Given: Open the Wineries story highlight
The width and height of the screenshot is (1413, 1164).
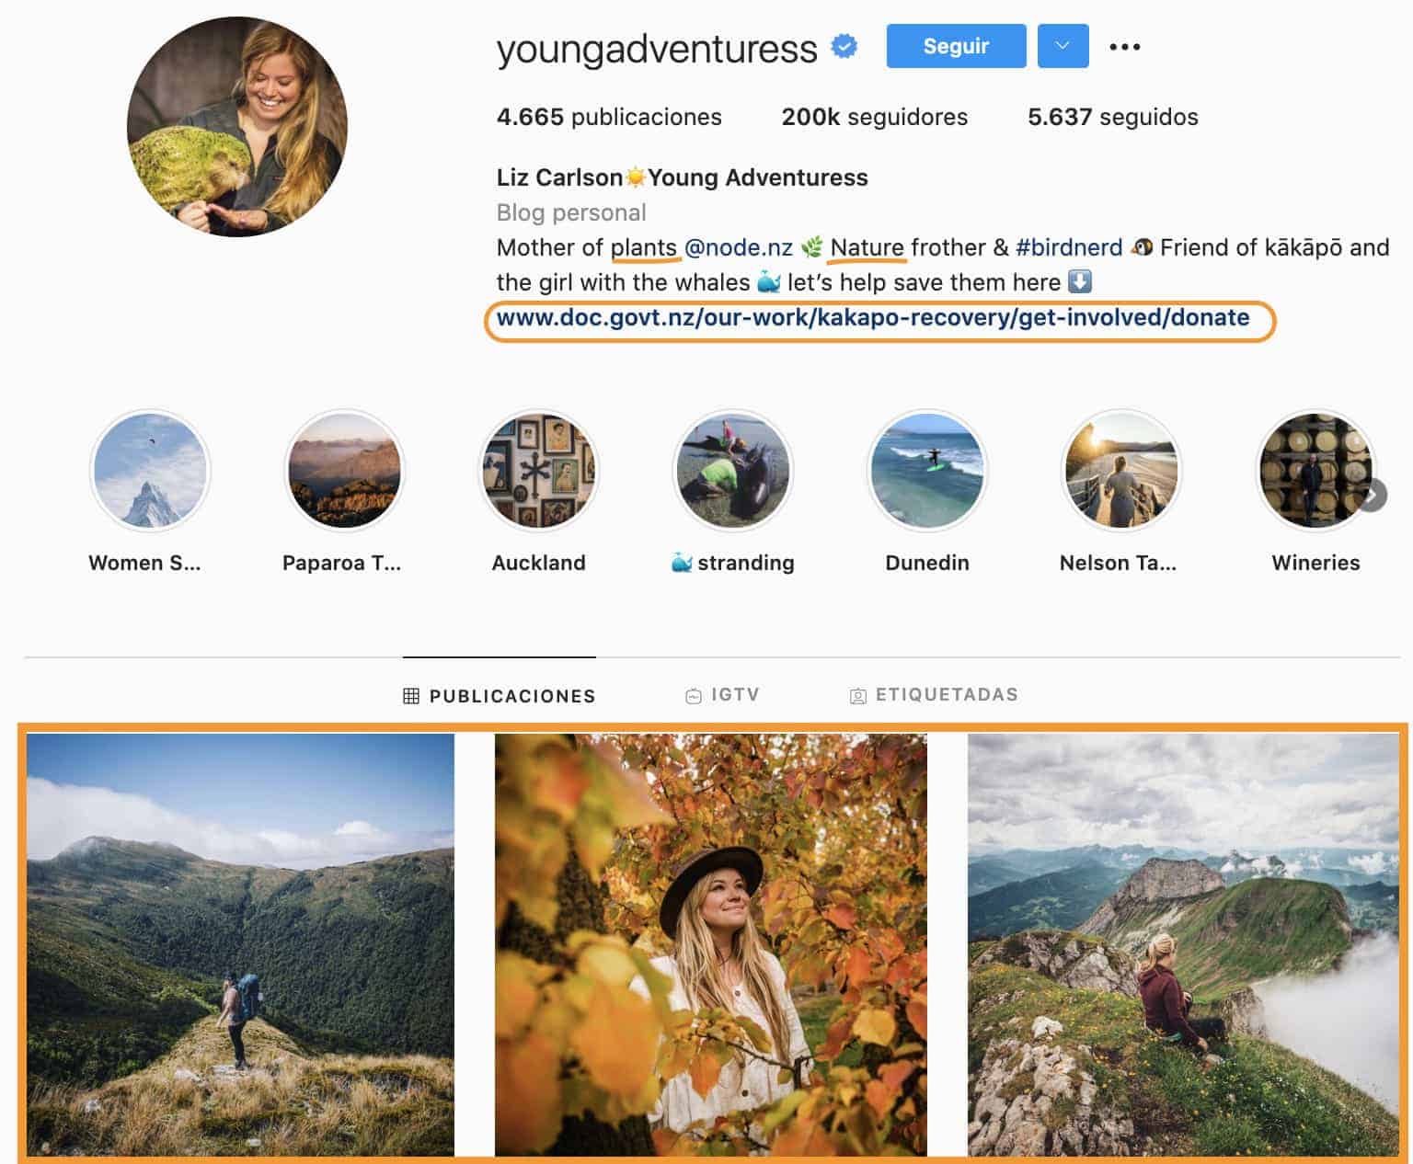Looking at the screenshot, I should pyautogui.click(x=1315, y=470).
